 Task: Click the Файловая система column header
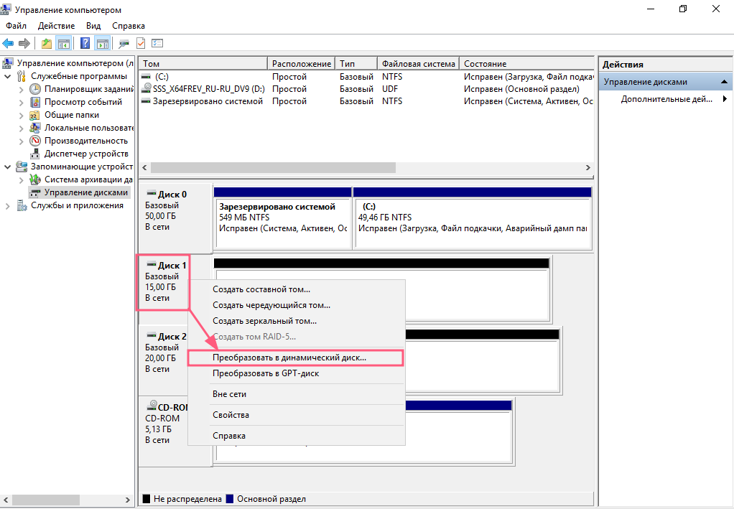(418, 64)
